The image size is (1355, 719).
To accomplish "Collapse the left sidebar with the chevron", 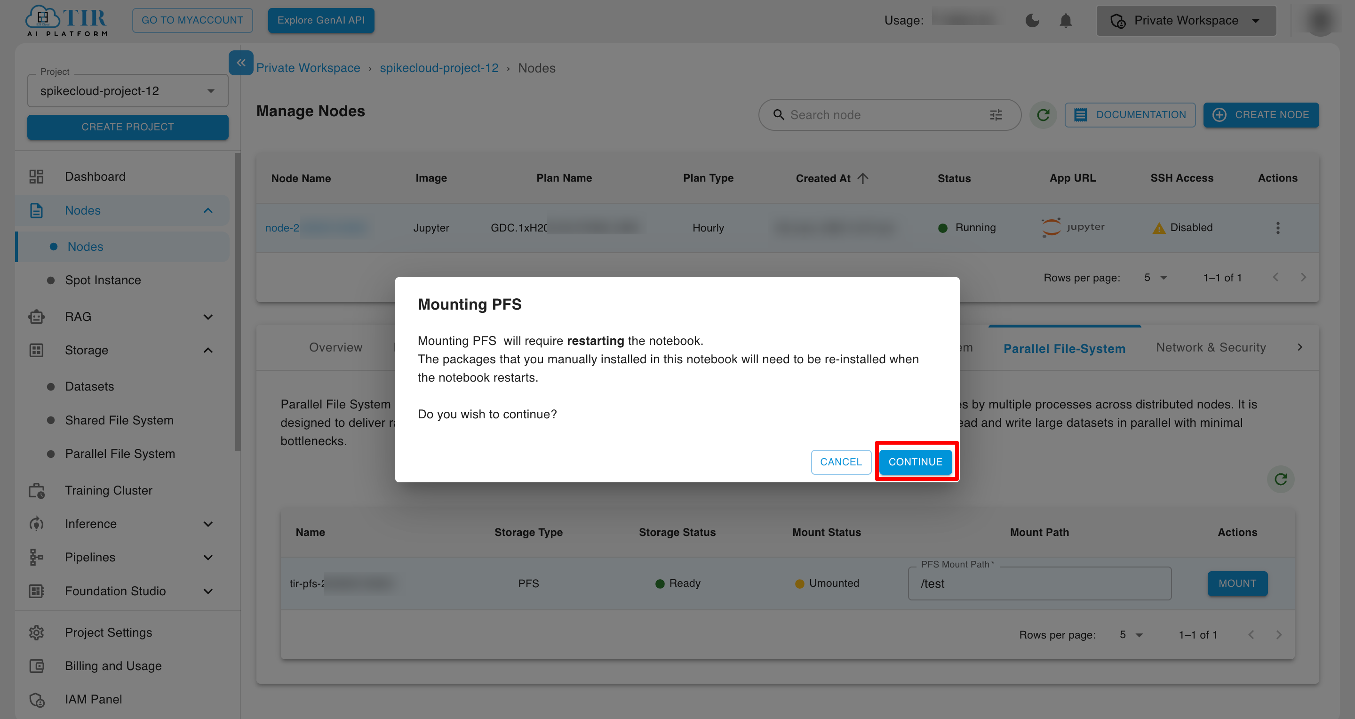I will pyautogui.click(x=241, y=63).
